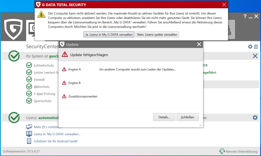Click the Zusatzkomponenten warning icon
The width and height of the screenshot is (261, 156).
[x=64, y=96]
